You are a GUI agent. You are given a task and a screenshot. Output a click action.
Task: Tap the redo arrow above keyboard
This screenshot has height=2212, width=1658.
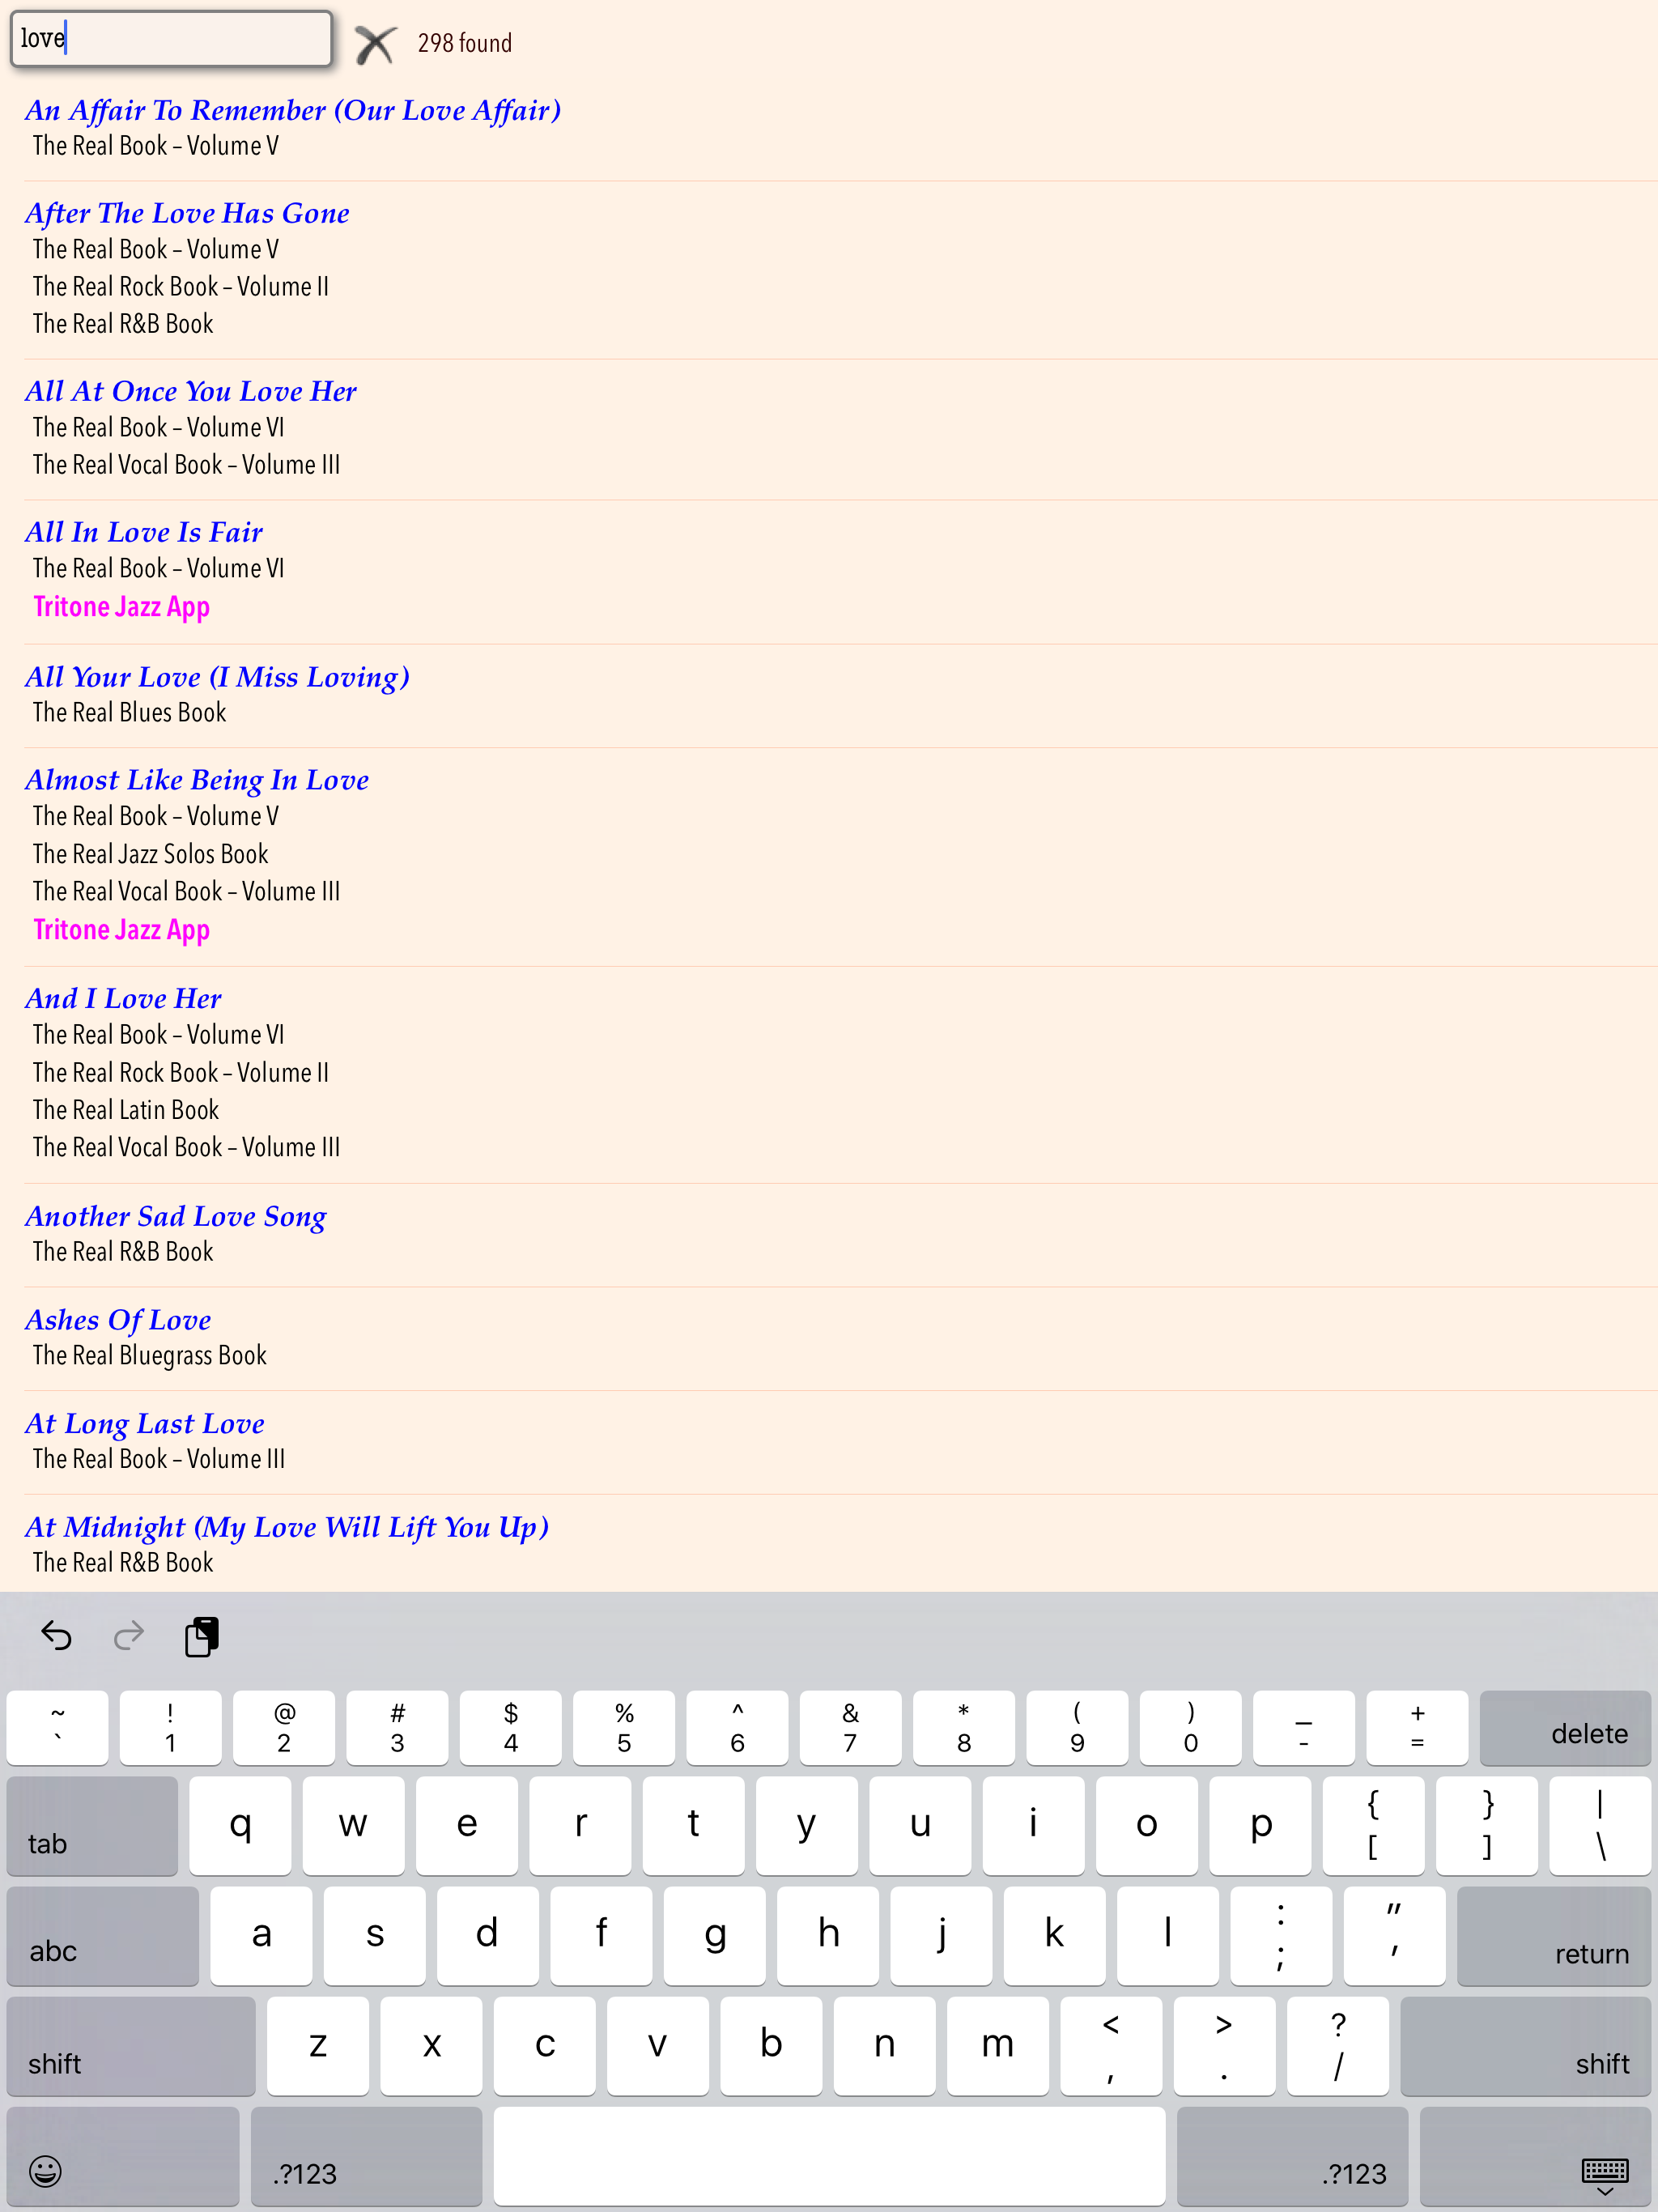(129, 1636)
